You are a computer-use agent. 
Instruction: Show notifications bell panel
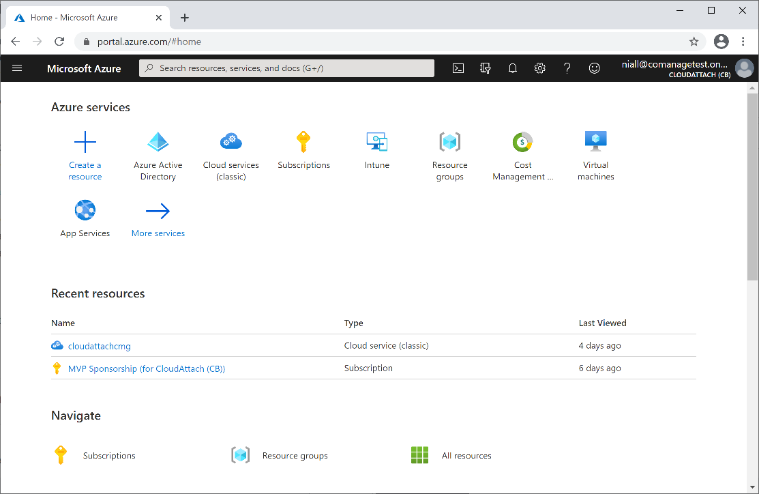513,68
